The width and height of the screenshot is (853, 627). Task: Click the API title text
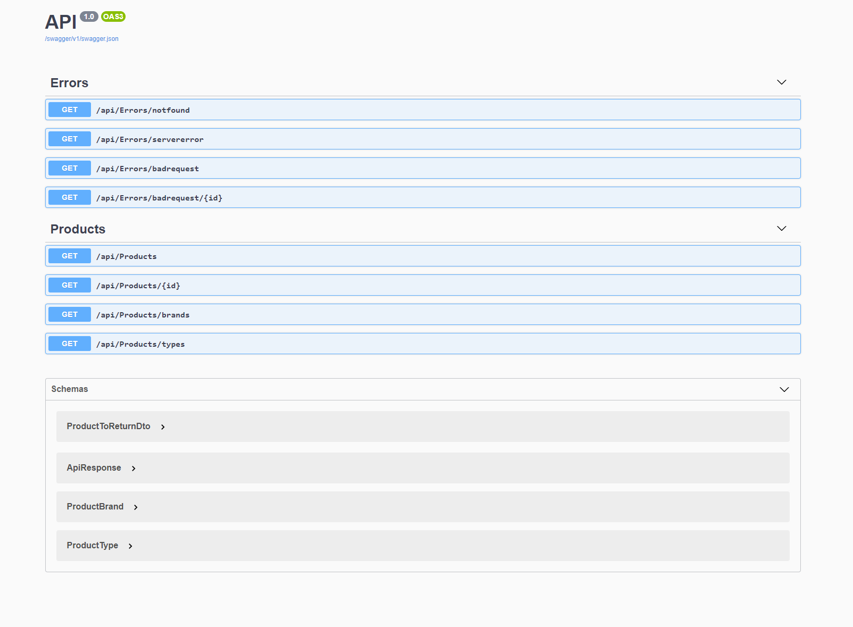(x=61, y=22)
